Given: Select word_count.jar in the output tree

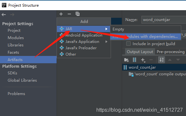Looking at the screenshot, I should [154, 67].
